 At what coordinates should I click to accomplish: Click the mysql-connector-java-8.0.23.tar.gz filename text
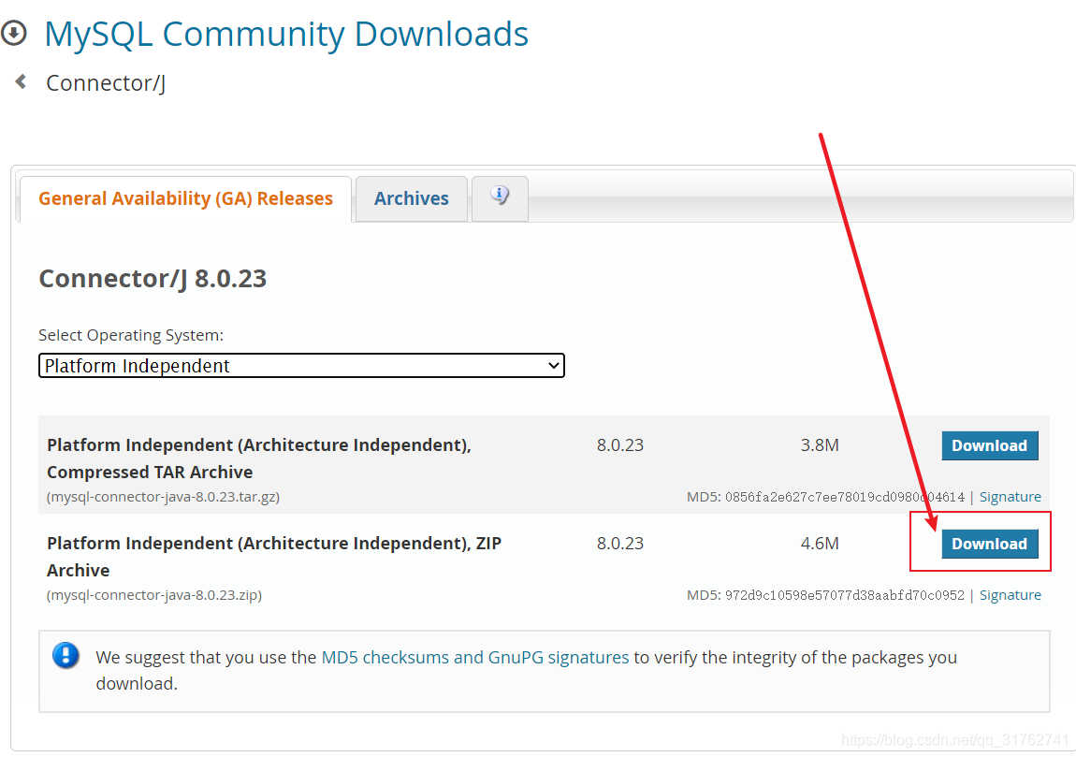[x=164, y=497]
